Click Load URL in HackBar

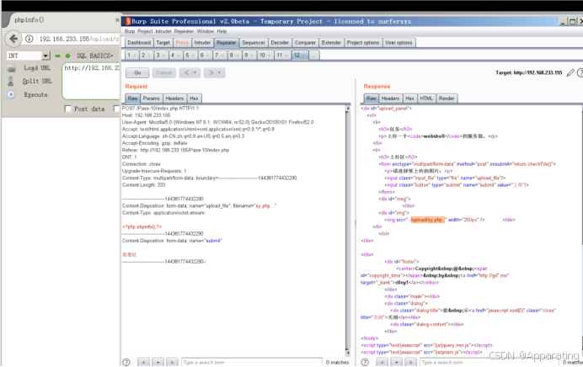point(37,68)
